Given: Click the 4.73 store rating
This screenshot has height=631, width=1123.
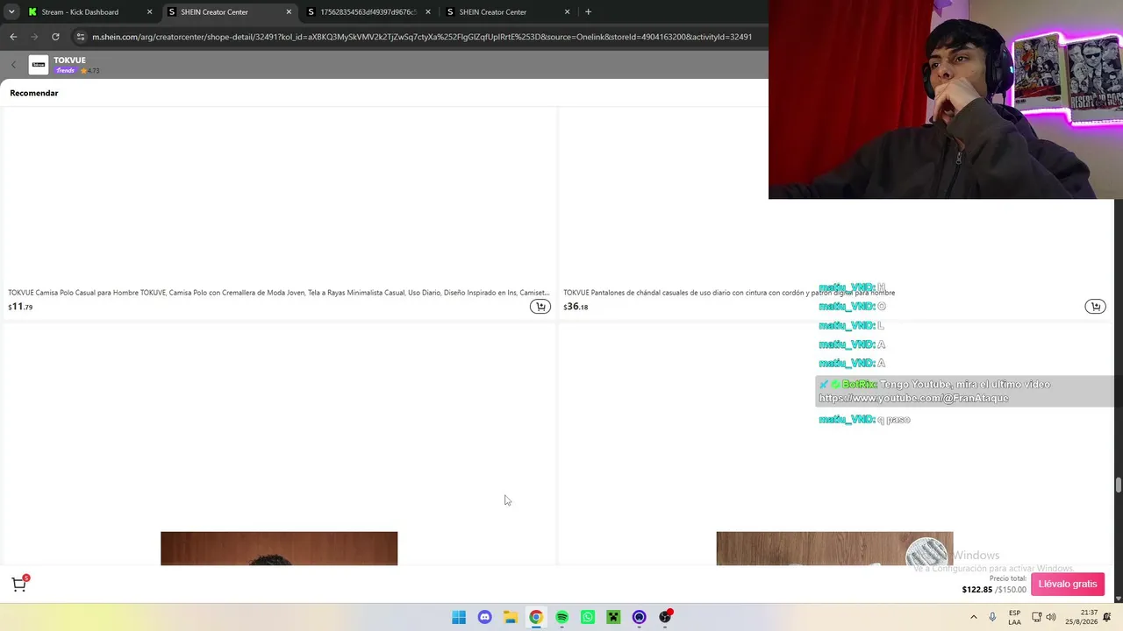Looking at the screenshot, I should [x=89, y=70].
